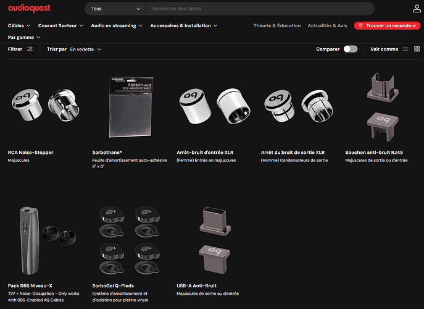Open the user account icon

pos(417,9)
